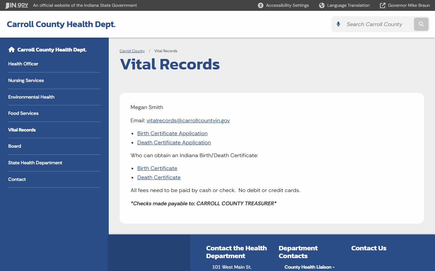435x271 pixels.
Task: Click Department Contacts footer heading
Action: tap(298, 252)
